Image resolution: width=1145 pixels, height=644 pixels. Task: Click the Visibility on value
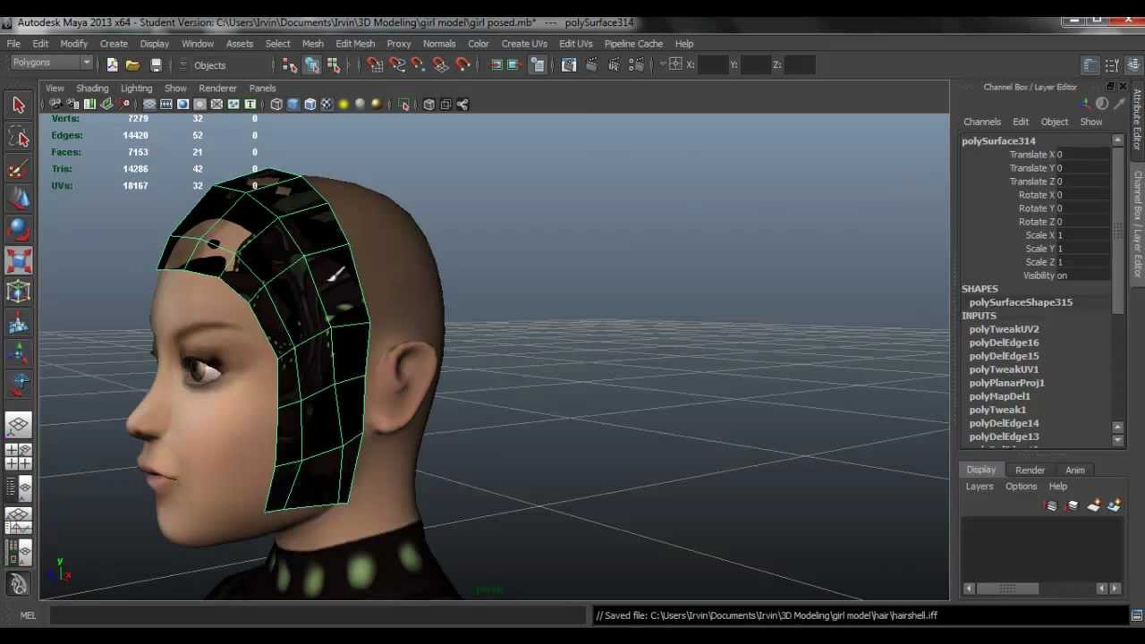point(1083,275)
